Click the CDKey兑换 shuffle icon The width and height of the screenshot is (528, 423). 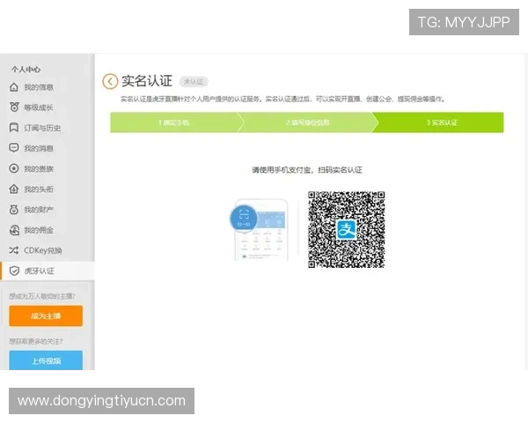14,250
